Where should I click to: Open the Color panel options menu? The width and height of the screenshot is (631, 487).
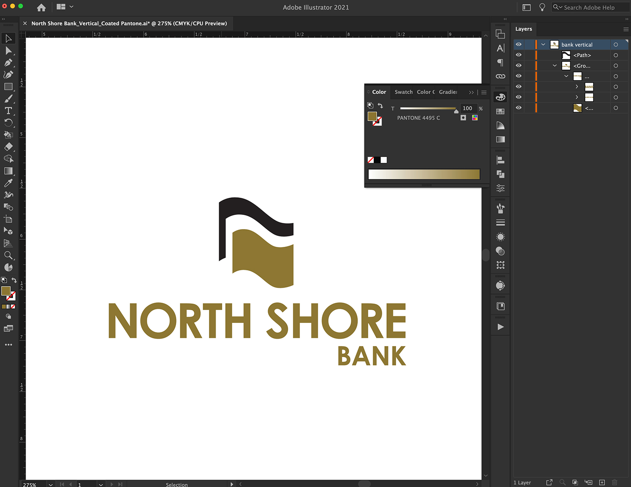pos(484,92)
